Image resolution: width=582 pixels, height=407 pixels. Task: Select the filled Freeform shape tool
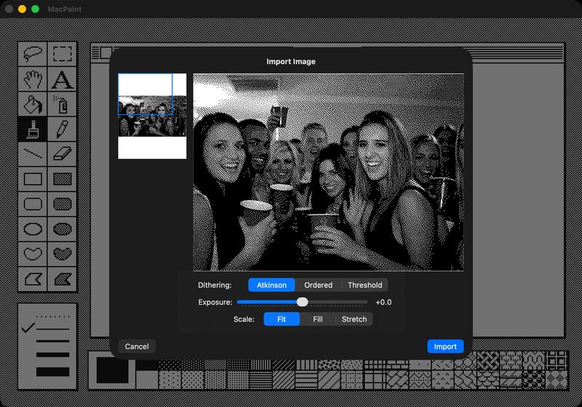tap(63, 254)
